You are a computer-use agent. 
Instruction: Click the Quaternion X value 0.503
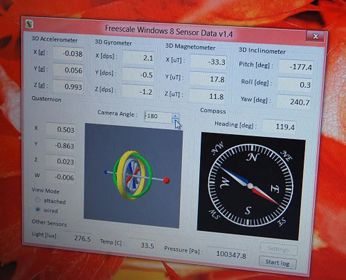(x=60, y=129)
